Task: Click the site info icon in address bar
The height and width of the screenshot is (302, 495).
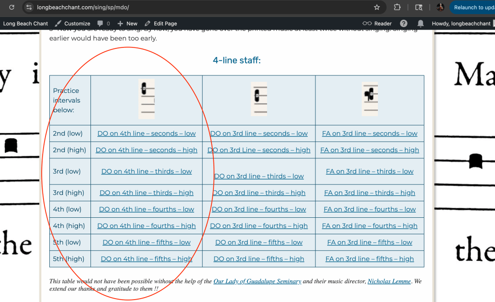Action: (29, 7)
